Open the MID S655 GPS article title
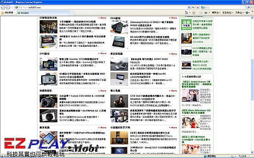 (x=82, y=75)
